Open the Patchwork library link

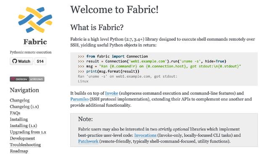tap(88, 141)
